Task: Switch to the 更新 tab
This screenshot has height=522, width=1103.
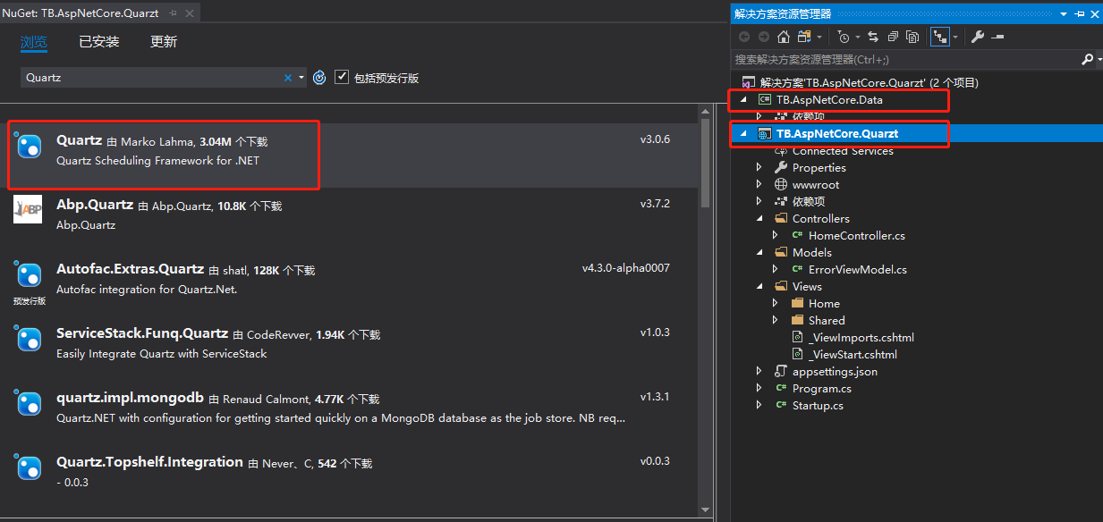Action: pos(164,42)
